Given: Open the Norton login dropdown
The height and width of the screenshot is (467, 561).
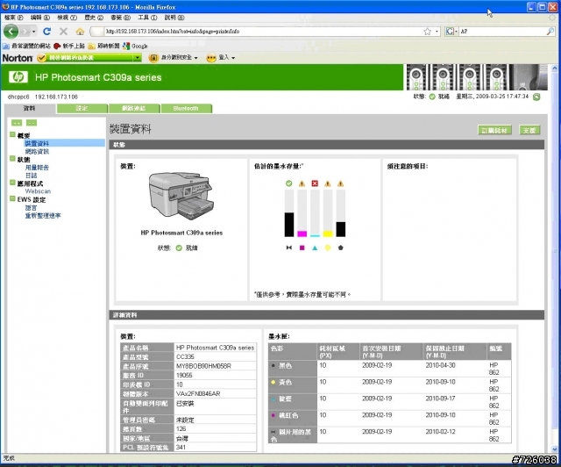Looking at the screenshot, I should click(x=221, y=58).
